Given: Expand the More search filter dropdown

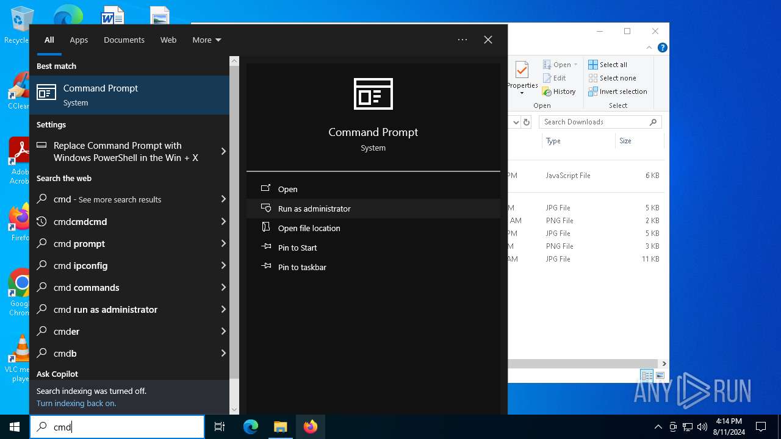Looking at the screenshot, I should (207, 40).
